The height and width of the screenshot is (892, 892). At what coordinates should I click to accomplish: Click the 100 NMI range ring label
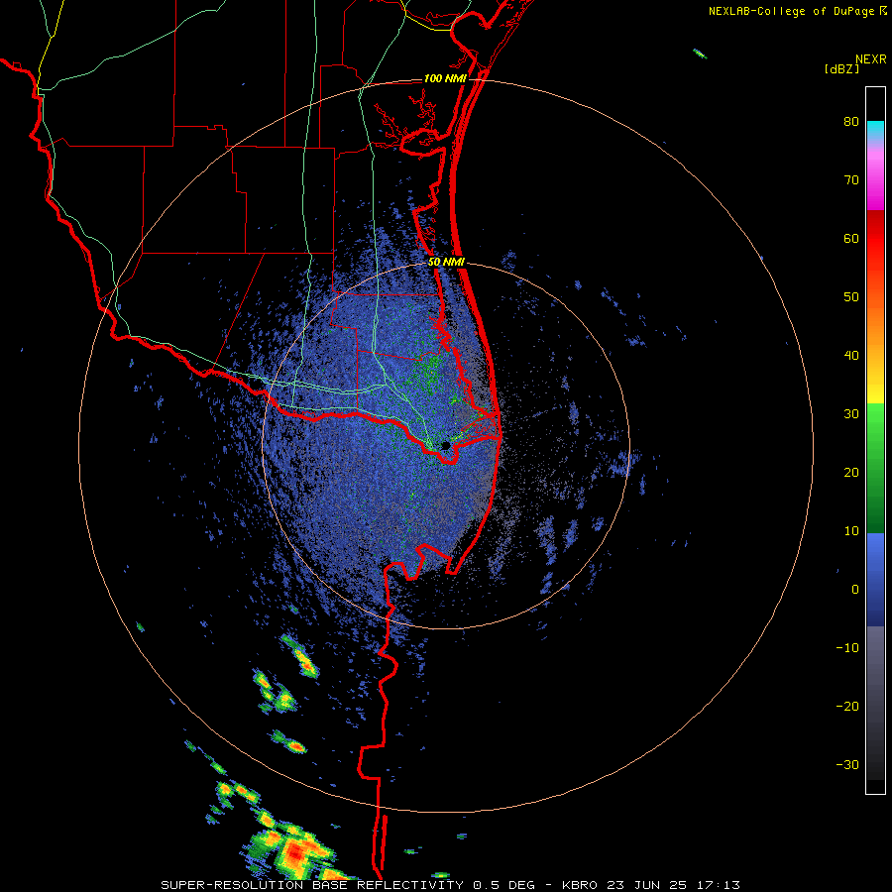(445, 78)
